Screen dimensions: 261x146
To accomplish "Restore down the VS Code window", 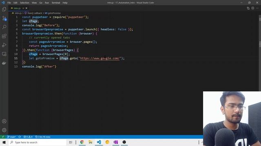I will click(x=249, y=3).
